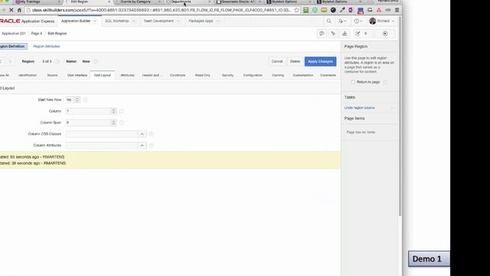Open the Chrome hamburger menu

click(x=397, y=10)
